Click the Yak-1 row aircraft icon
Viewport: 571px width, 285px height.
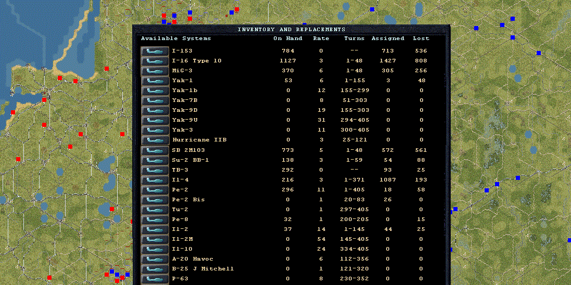tap(155, 81)
